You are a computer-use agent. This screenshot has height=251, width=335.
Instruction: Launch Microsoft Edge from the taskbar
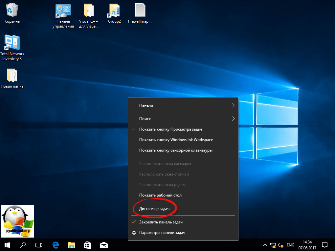tap(56, 245)
